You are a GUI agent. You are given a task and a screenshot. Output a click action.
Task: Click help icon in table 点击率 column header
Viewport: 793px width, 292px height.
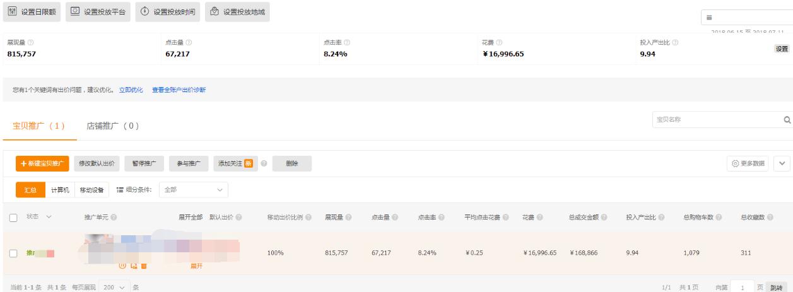click(442, 218)
